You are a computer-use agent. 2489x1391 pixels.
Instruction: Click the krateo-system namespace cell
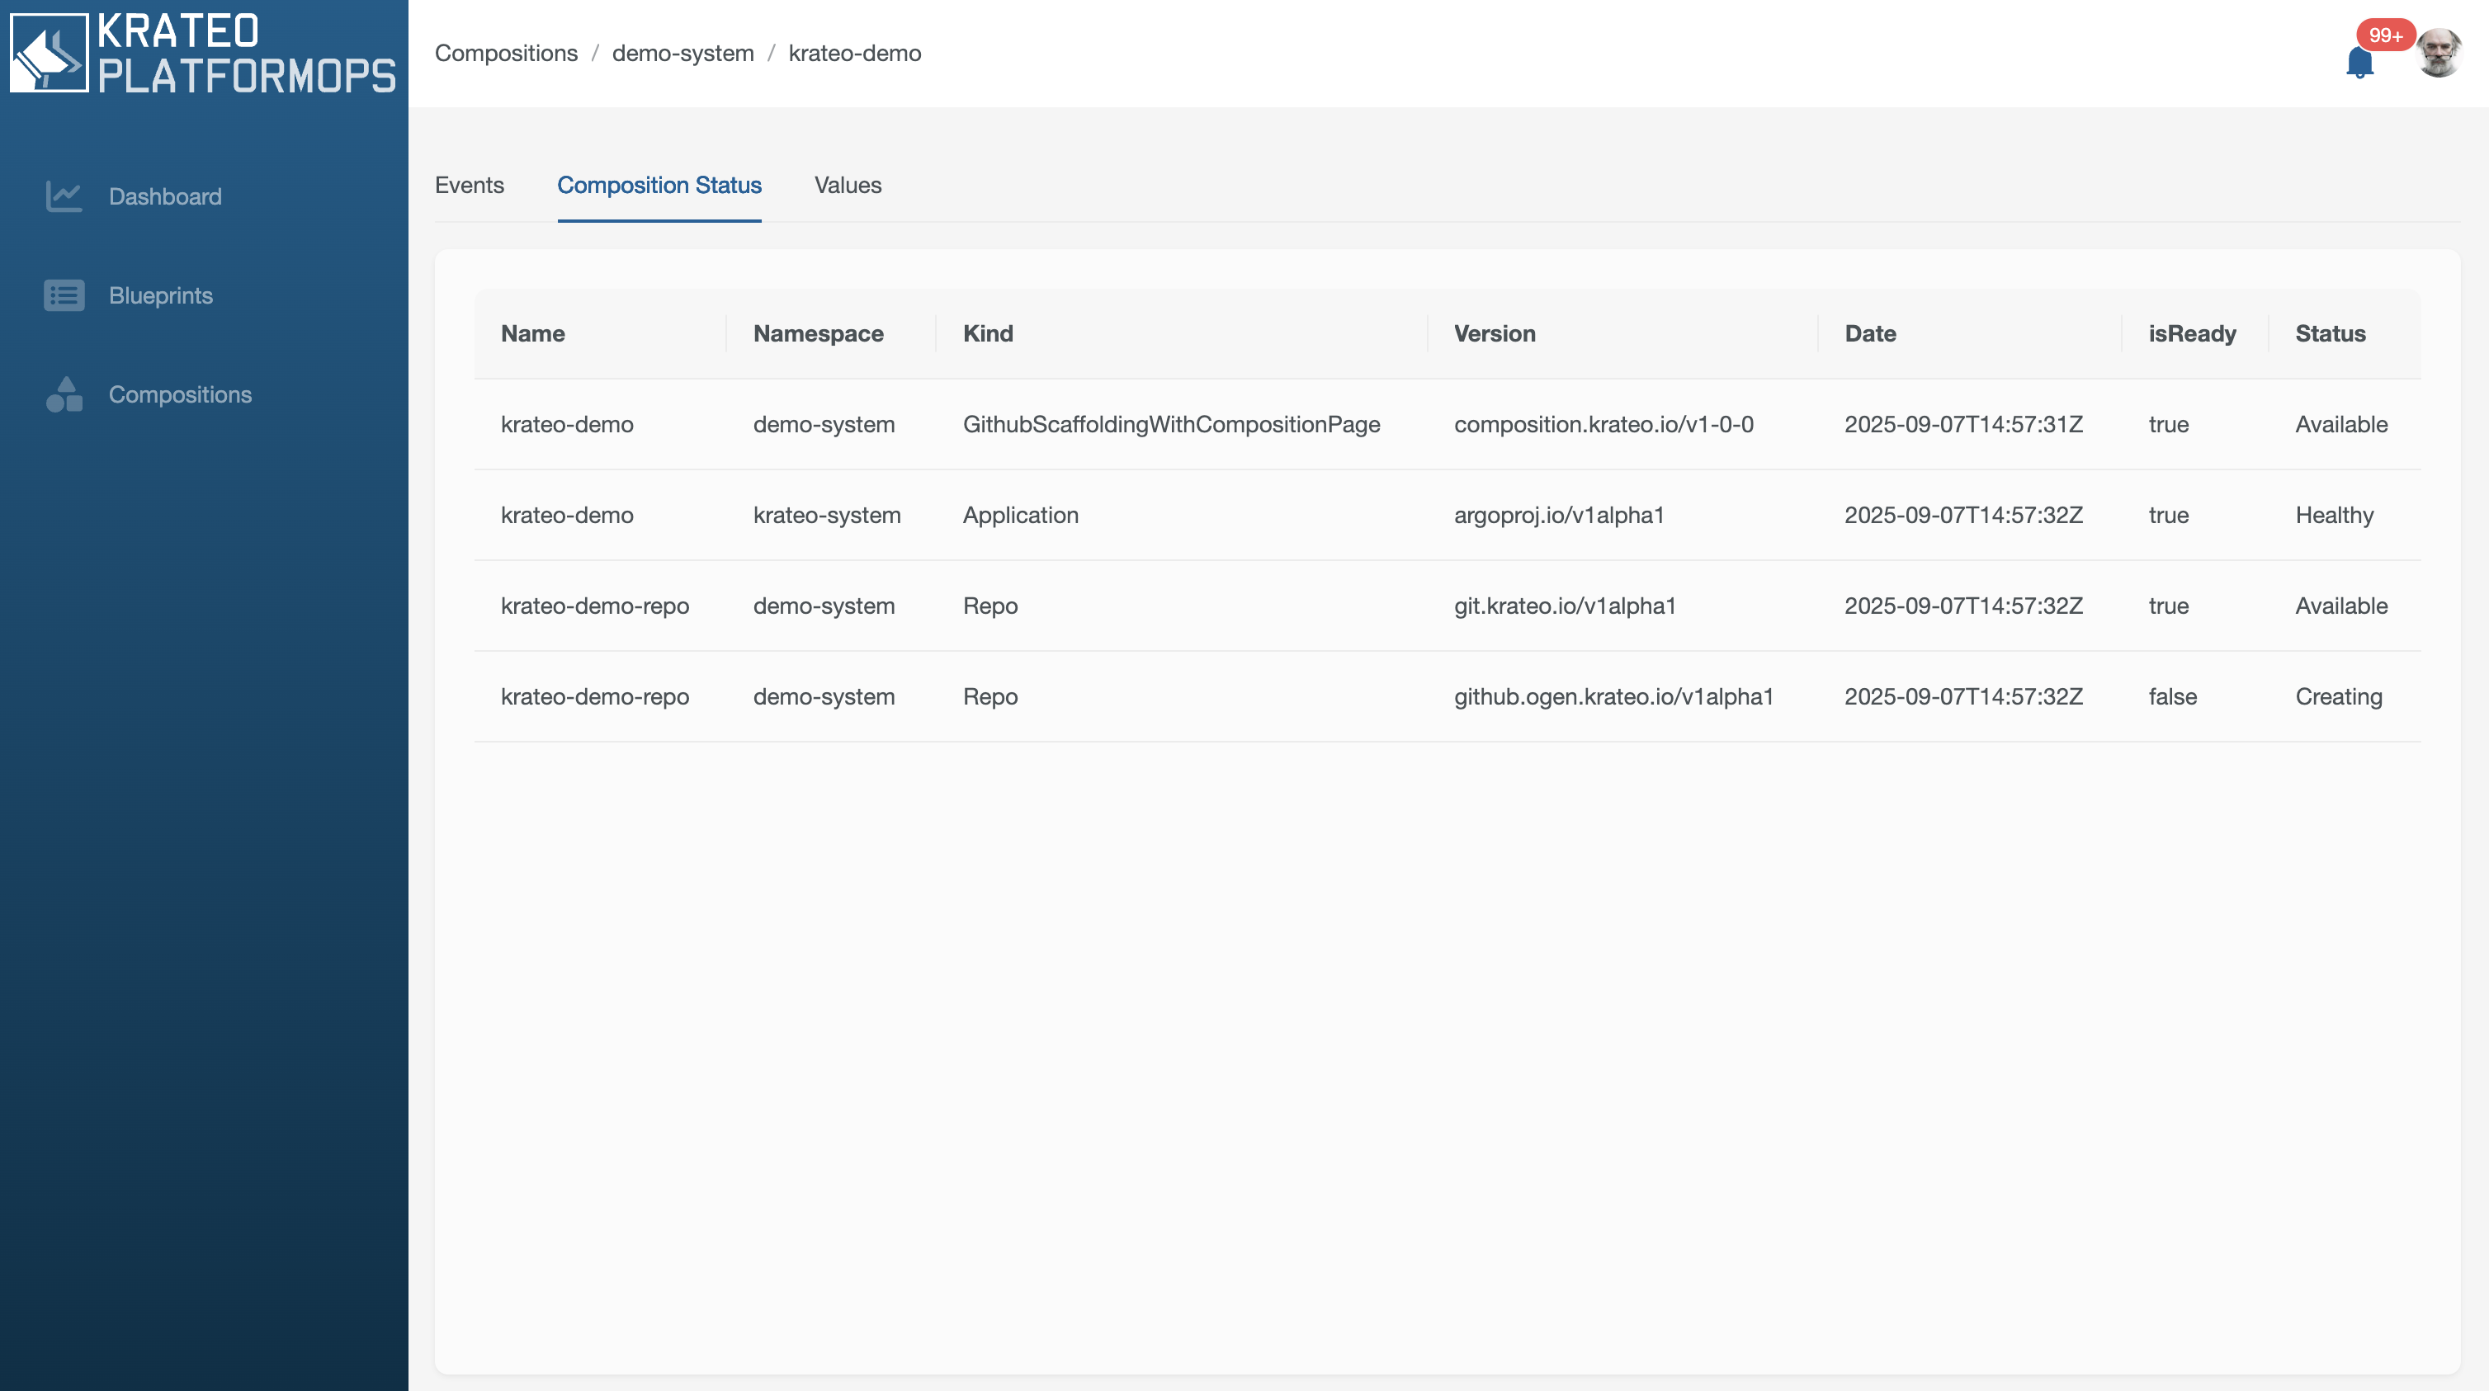click(827, 515)
